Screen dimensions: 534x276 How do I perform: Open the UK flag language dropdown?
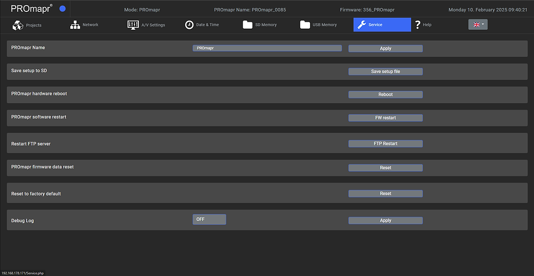[x=478, y=24]
